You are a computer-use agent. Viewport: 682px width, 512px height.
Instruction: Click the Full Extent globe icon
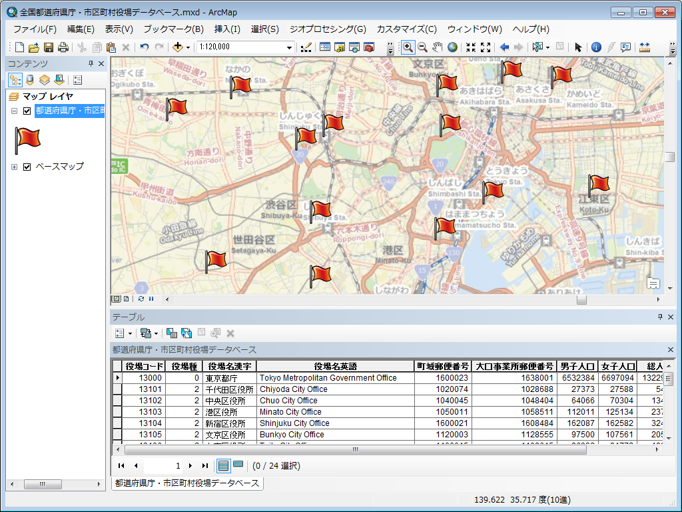point(452,47)
